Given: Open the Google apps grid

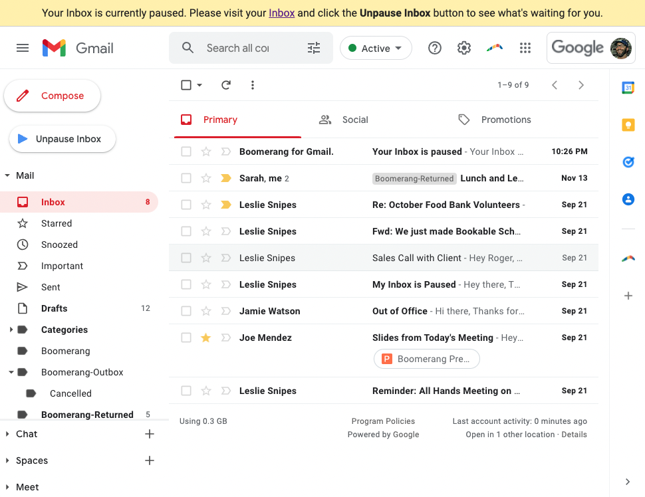Looking at the screenshot, I should coord(525,48).
